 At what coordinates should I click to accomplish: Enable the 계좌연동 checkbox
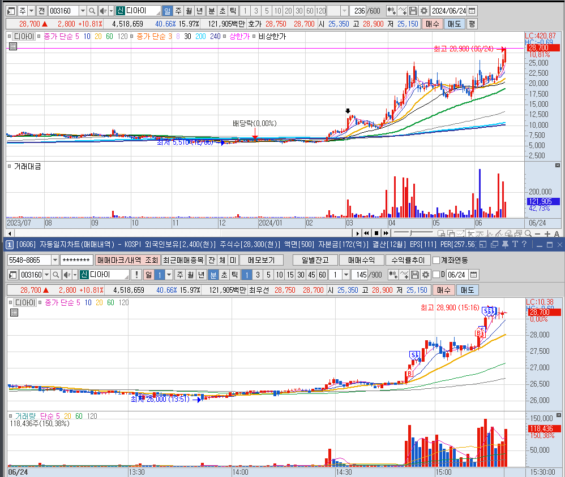[436, 260]
